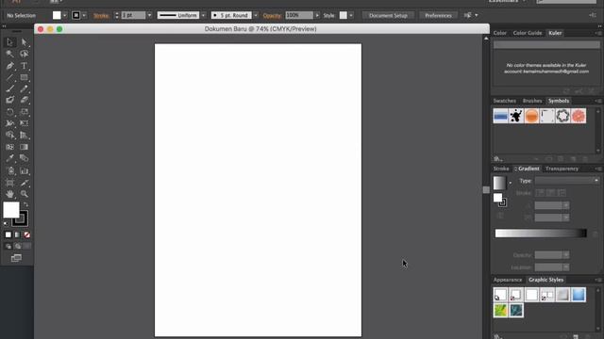The width and height of the screenshot is (604, 339).
Task: Activate the Symbol Sprayer tool
Action: (x=9, y=171)
